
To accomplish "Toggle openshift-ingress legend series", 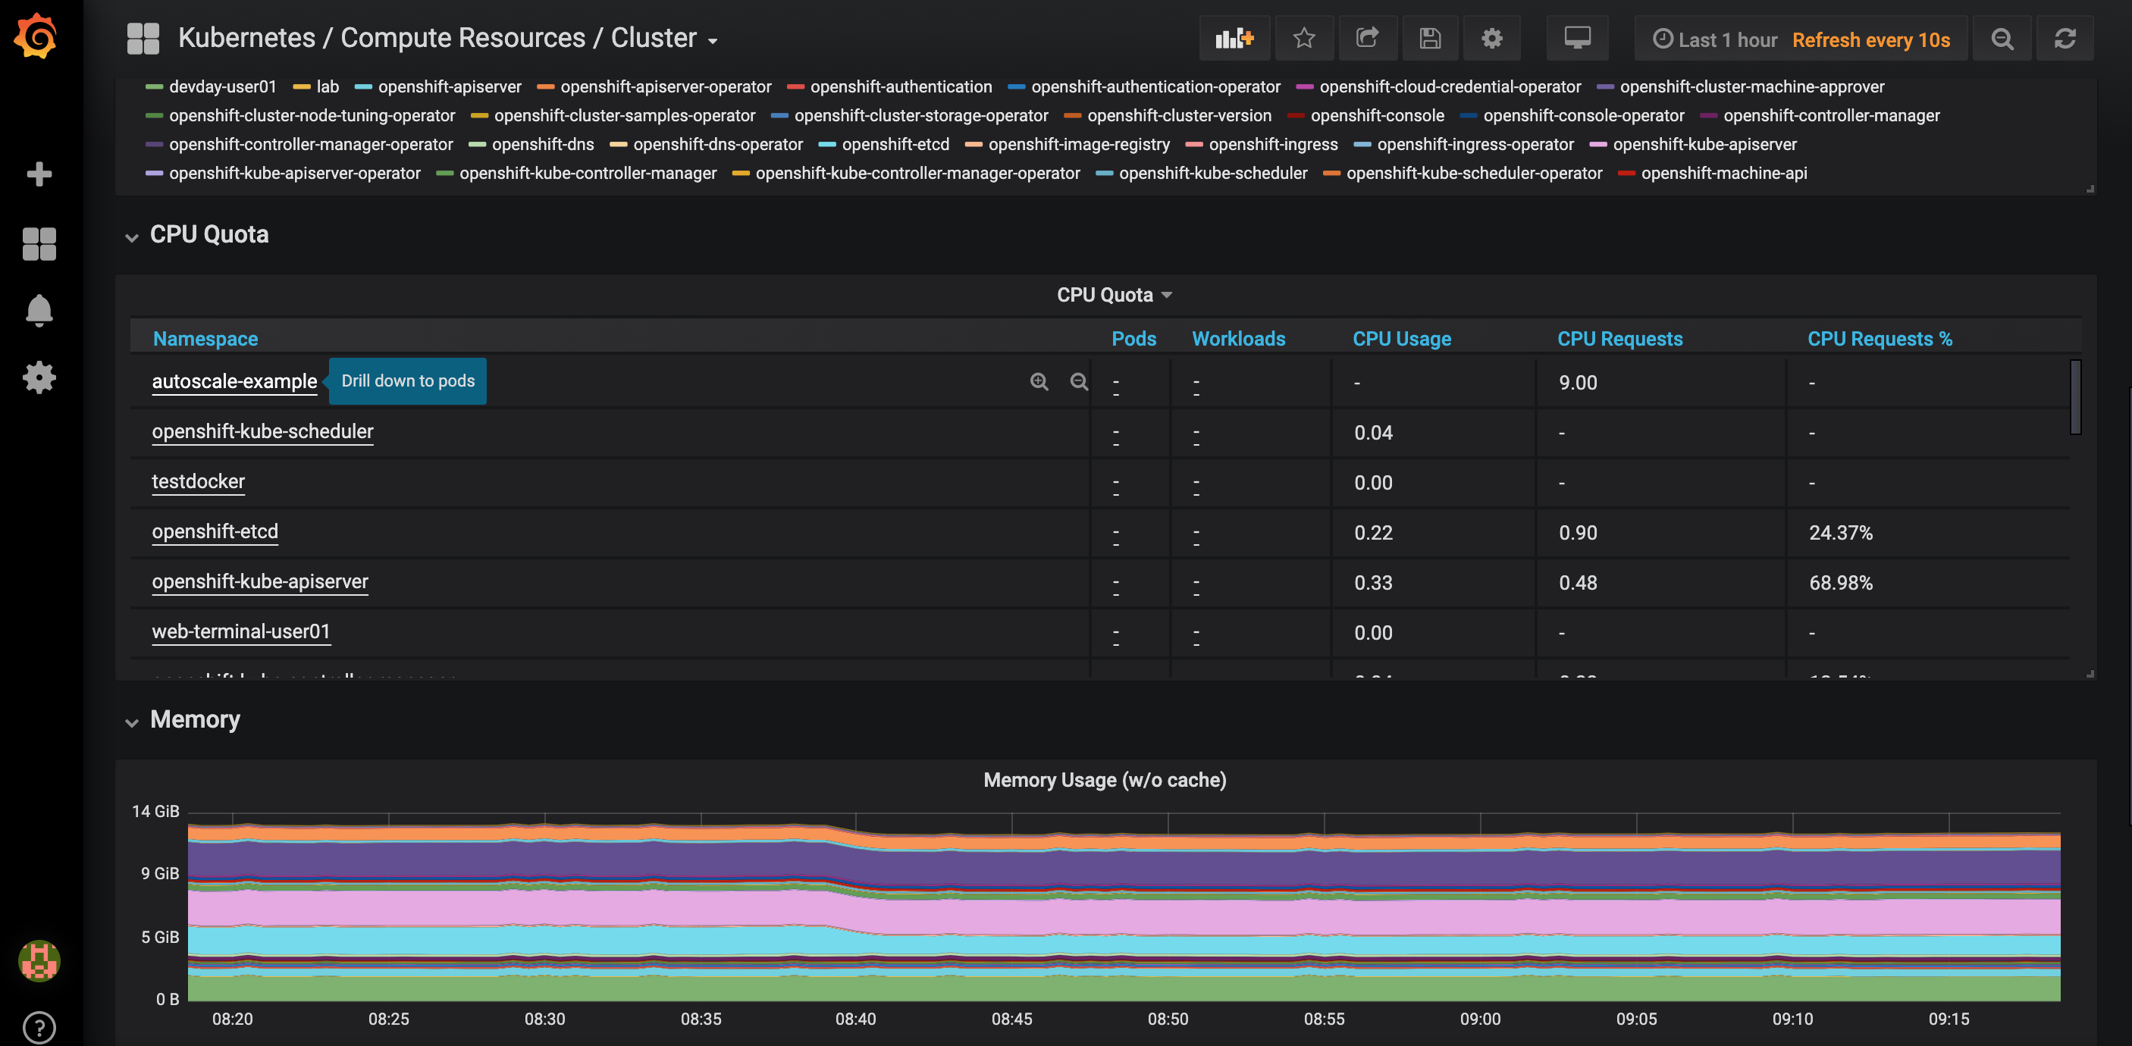I will 1273,145.
